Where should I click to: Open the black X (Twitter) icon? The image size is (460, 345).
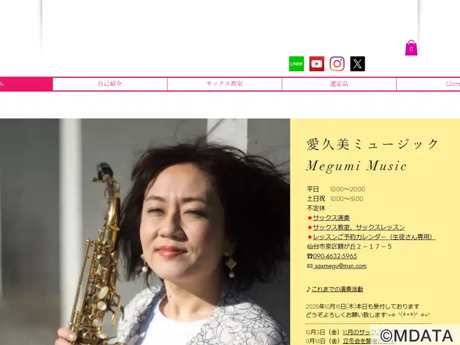[x=358, y=64]
